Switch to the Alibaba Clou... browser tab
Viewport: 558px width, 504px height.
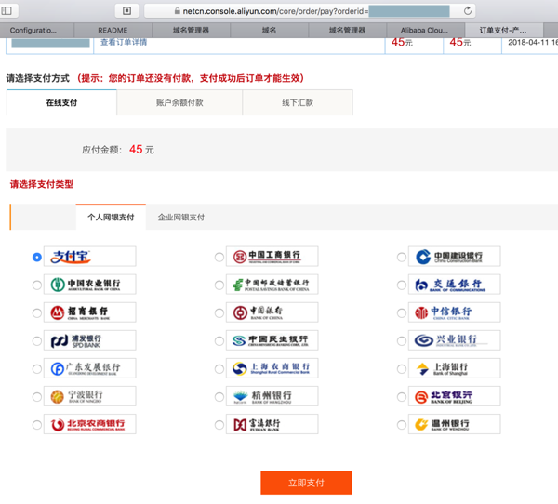(424, 31)
